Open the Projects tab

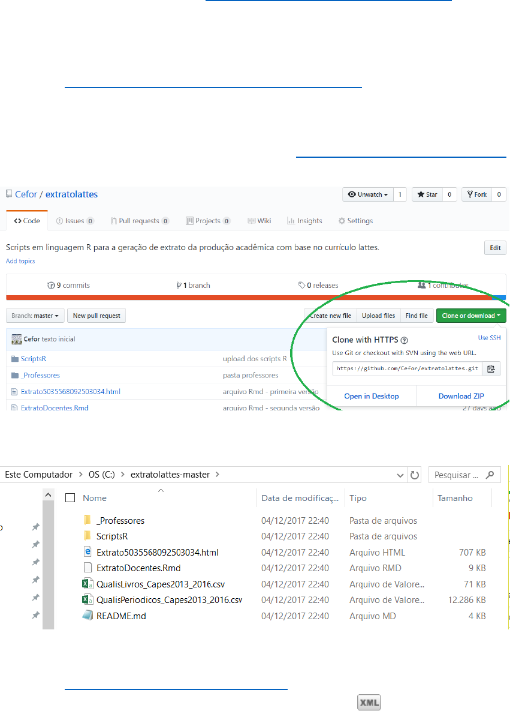(x=208, y=221)
